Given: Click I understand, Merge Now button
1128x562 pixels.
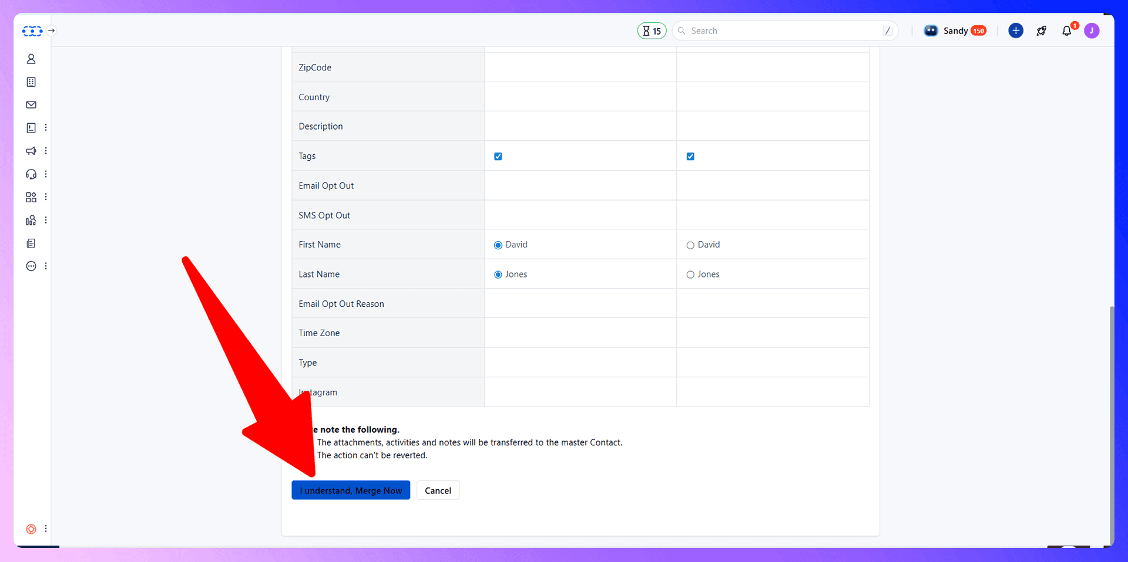Looking at the screenshot, I should point(351,490).
